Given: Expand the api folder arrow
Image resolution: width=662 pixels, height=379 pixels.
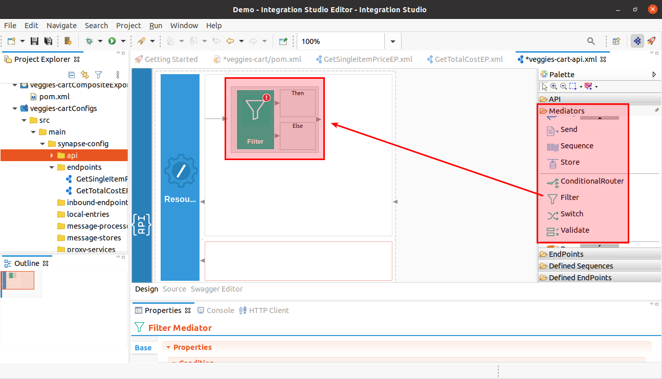Looking at the screenshot, I should pos(52,155).
